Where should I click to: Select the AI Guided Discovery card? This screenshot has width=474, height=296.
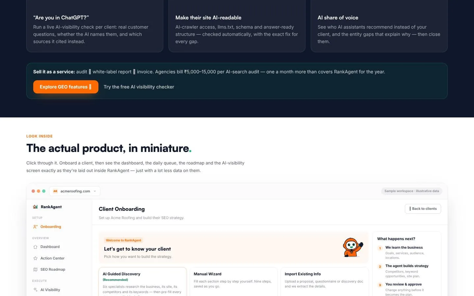tap(143, 282)
